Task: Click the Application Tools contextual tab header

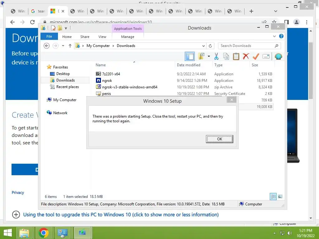Action: point(128,29)
